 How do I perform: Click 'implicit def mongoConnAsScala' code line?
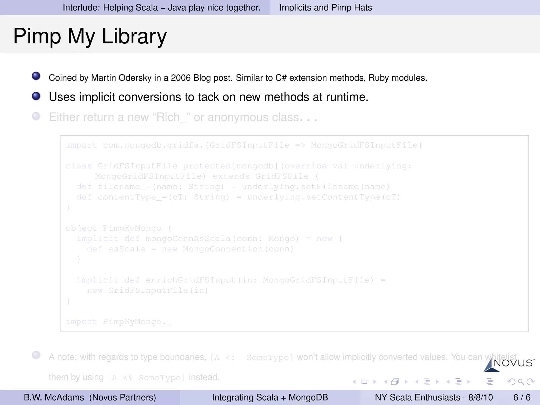[x=209, y=239]
